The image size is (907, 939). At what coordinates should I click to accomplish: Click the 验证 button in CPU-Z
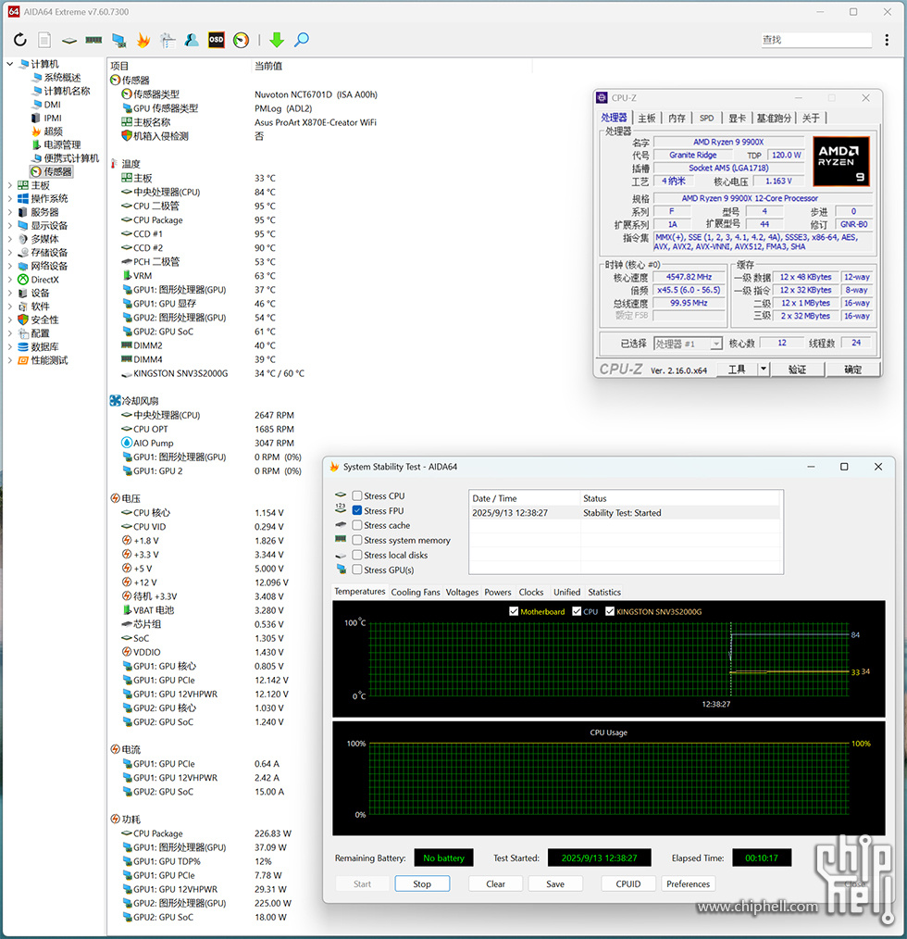[797, 369]
